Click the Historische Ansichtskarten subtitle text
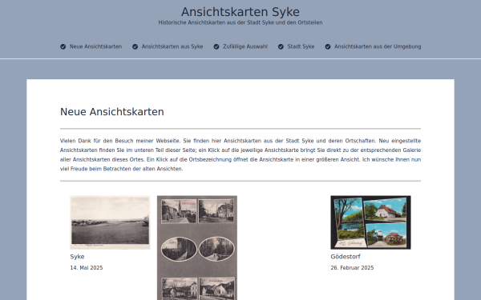Viewport: 481px width, 300px height. 240,22
